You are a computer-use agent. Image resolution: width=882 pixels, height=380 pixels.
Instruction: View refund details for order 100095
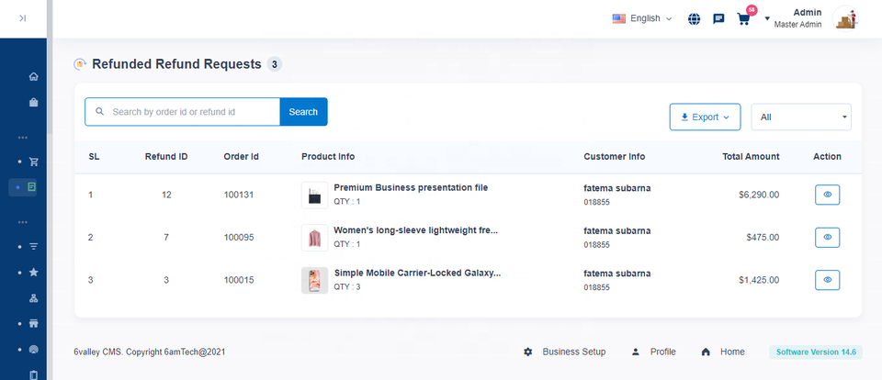pyautogui.click(x=827, y=238)
